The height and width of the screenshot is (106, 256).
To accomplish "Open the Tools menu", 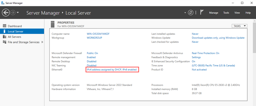I will click(x=226, y=13).
